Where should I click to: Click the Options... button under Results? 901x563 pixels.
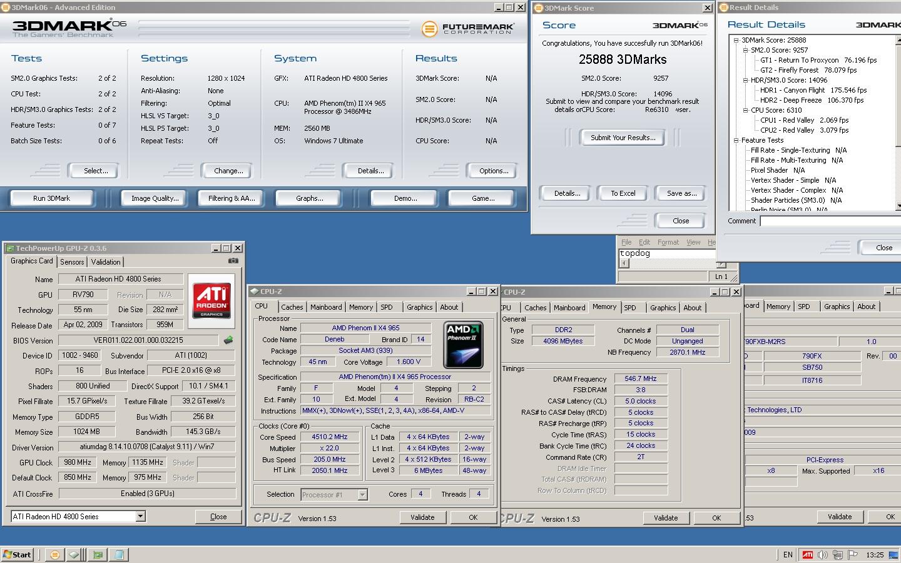pyautogui.click(x=493, y=171)
